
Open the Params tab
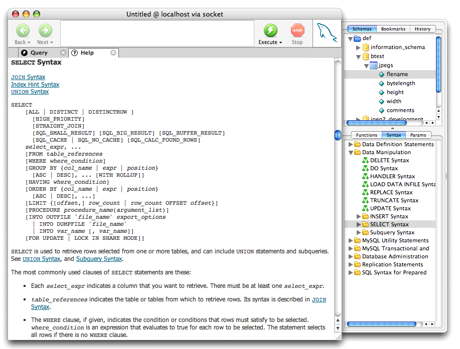click(418, 135)
